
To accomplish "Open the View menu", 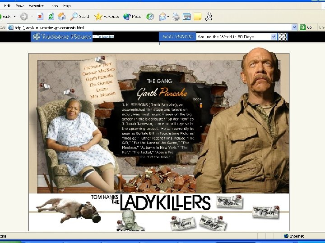I will coord(20,6).
